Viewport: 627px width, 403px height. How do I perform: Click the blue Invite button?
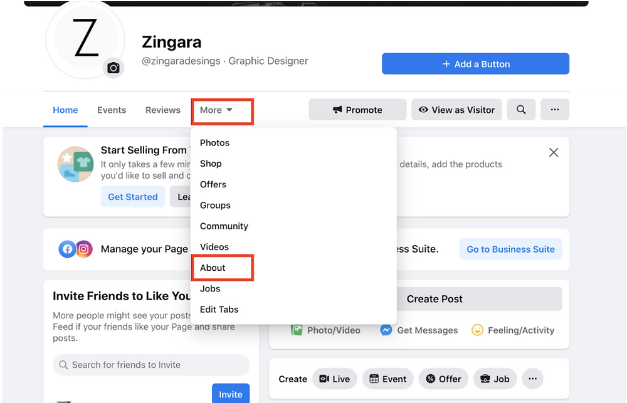coord(231,394)
